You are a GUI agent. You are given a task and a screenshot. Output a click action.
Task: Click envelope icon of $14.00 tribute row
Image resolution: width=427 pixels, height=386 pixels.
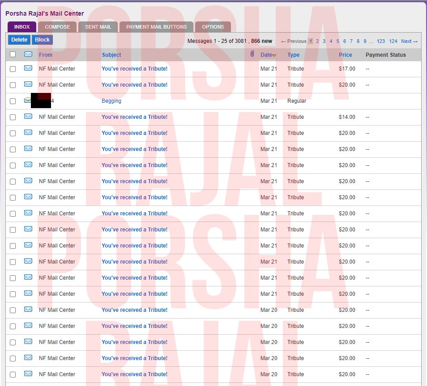pos(28,116)
